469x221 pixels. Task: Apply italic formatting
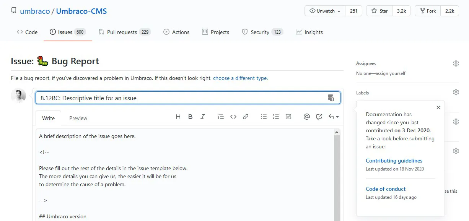click(x=202, y=117)
